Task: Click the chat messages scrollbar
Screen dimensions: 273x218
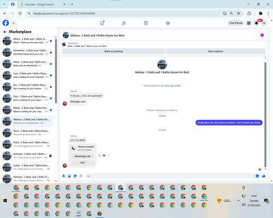Action: coord(265,114)
